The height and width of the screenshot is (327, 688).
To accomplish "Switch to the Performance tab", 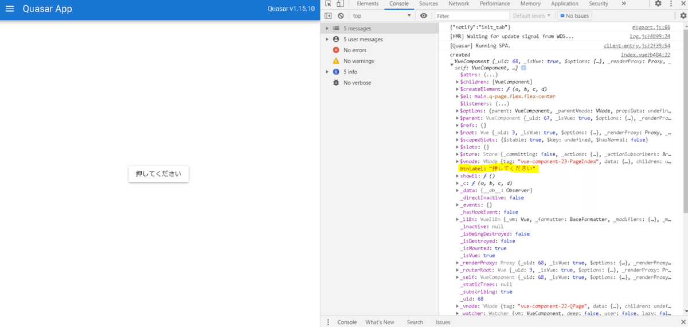I will tap(495, 3).
